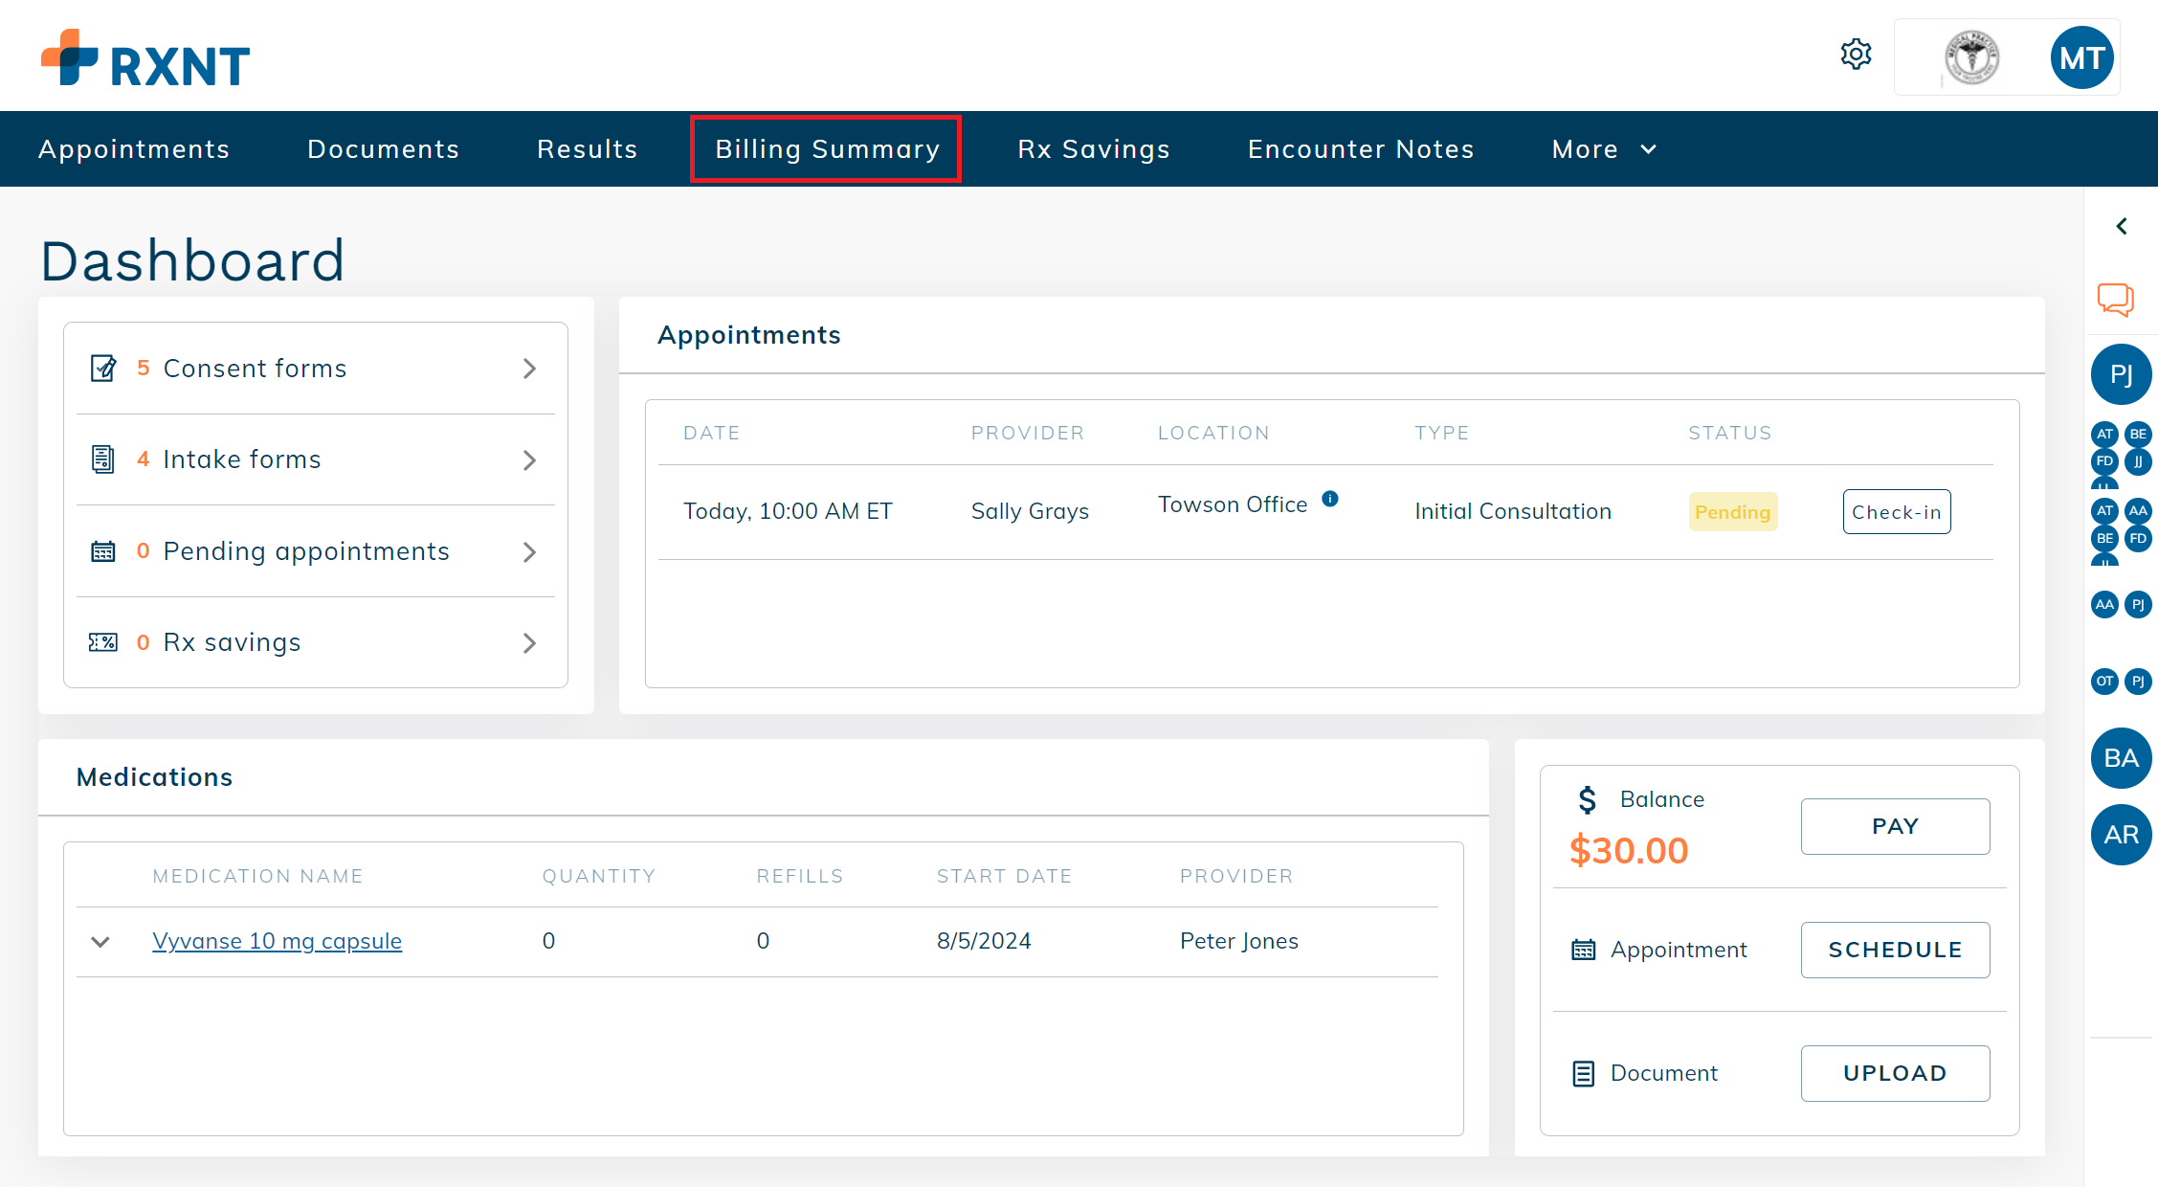
Task: Open the orange chat messages icon
Action: point(2115,299)
